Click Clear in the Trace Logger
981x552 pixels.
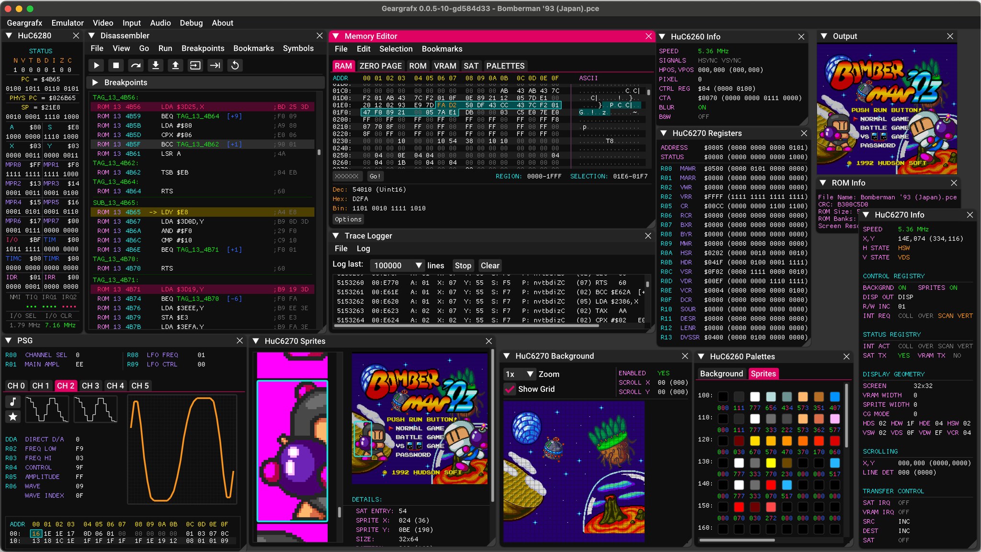coord(490,265)
